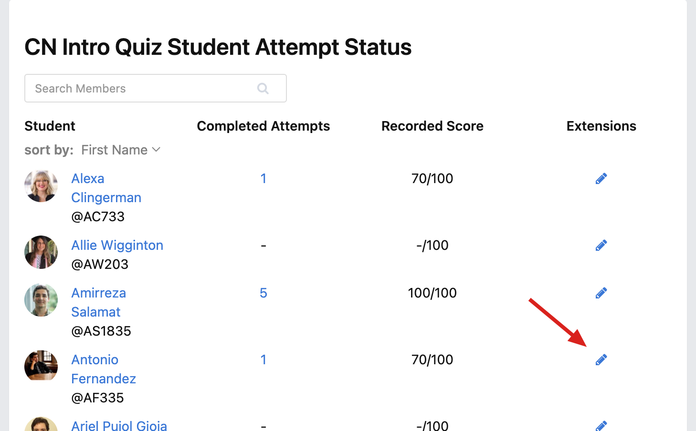
Task: Open Allie Wigginton's profile link
Action: (117, 245)
